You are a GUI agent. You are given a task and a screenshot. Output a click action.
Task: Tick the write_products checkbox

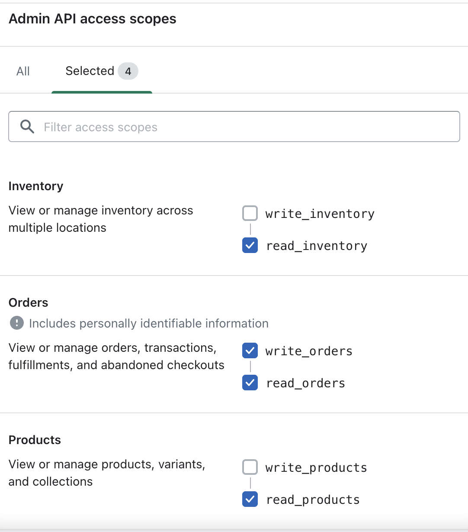[x=250, y=467]
